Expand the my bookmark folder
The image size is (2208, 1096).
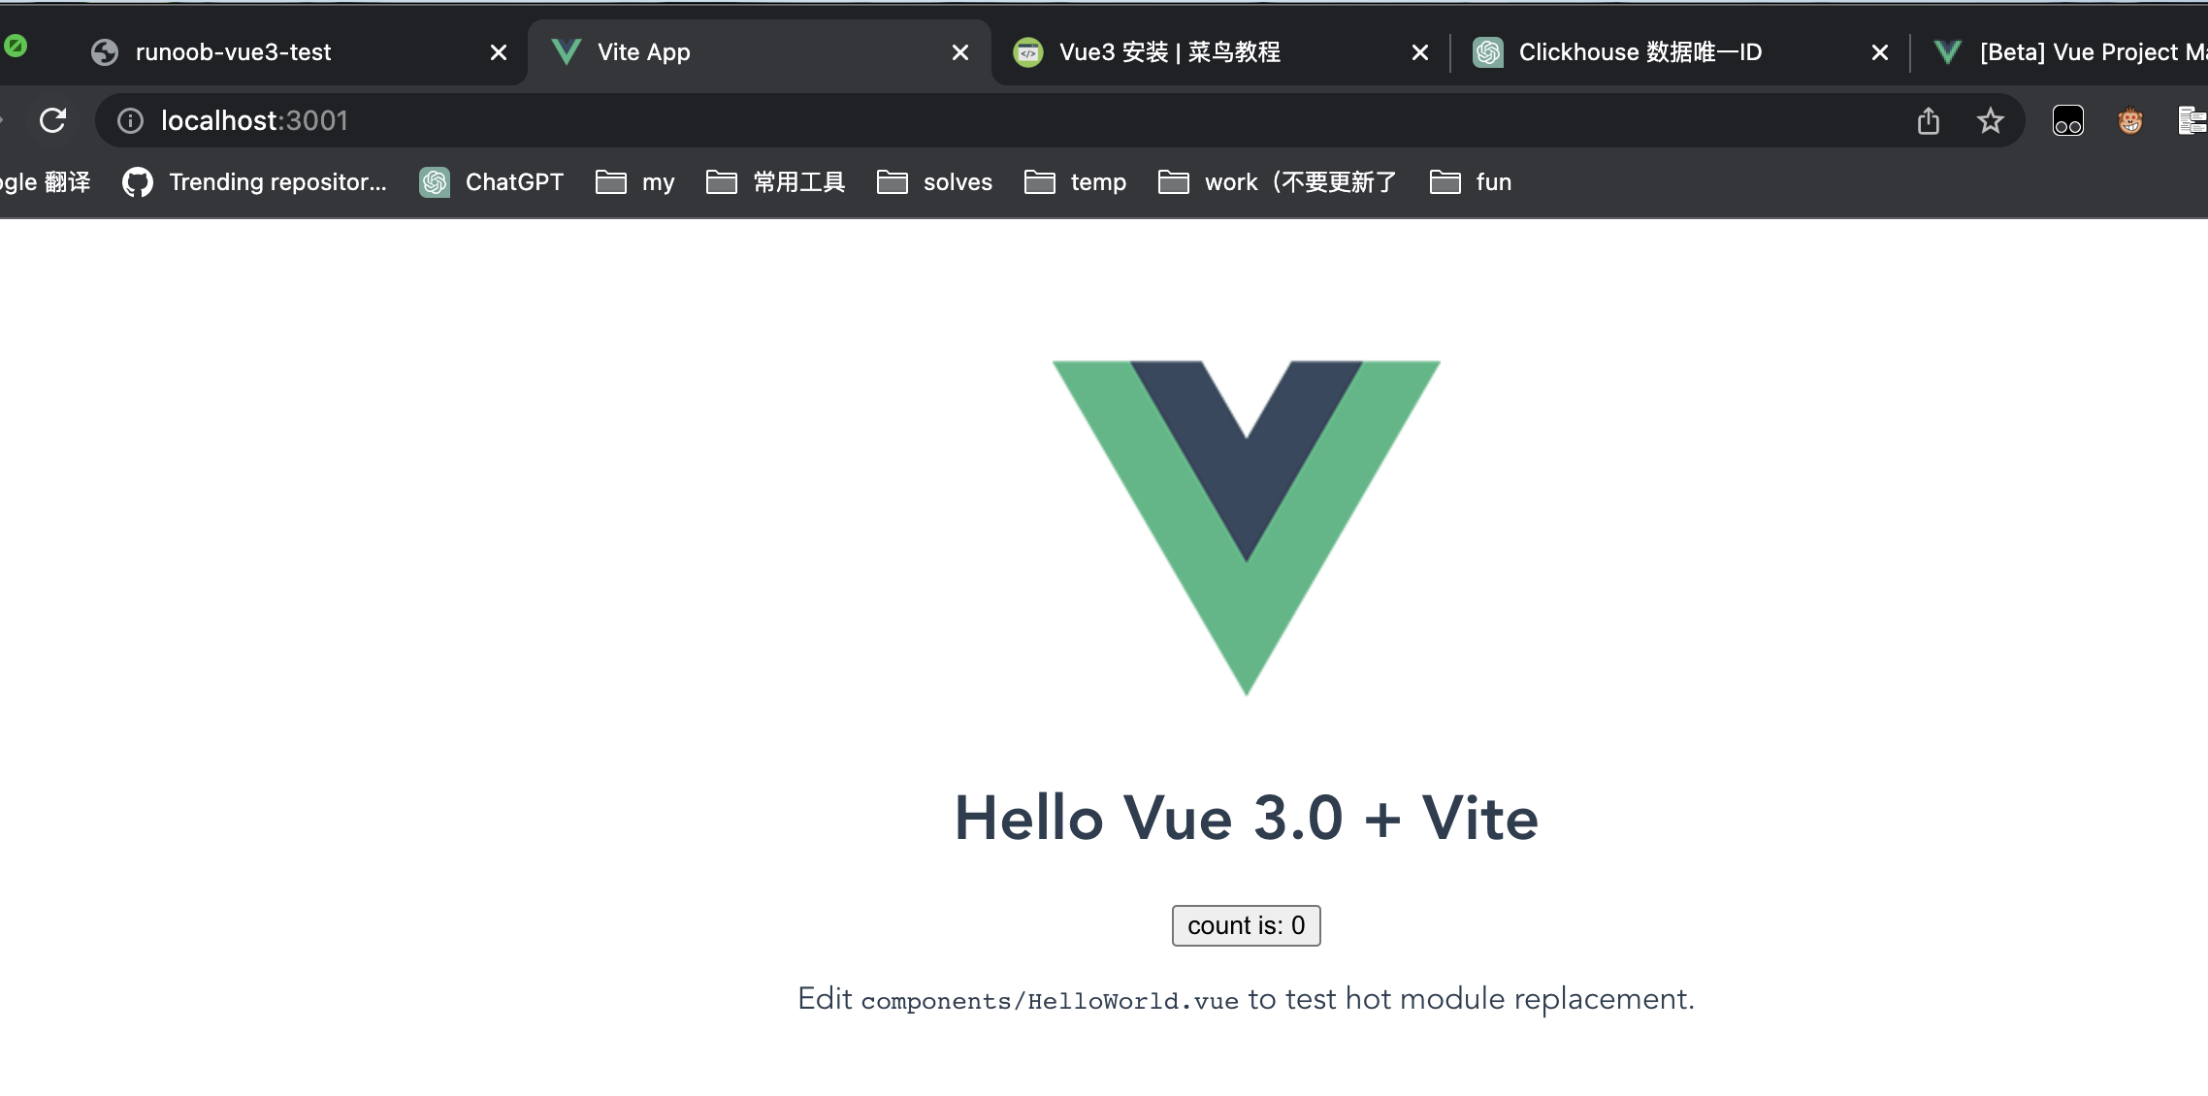point(635,182)
